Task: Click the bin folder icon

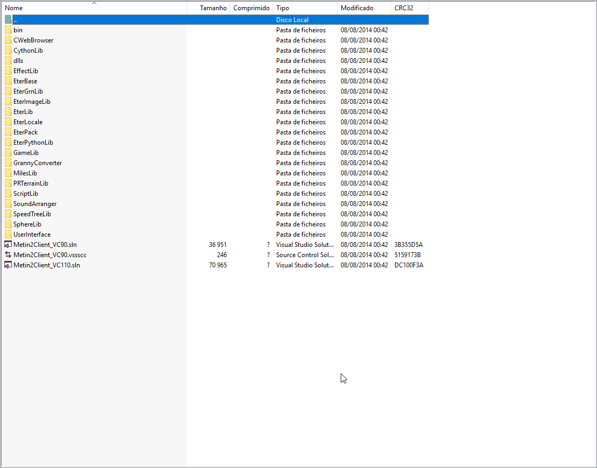Action: pyautogui.click(x=8, y=30)
